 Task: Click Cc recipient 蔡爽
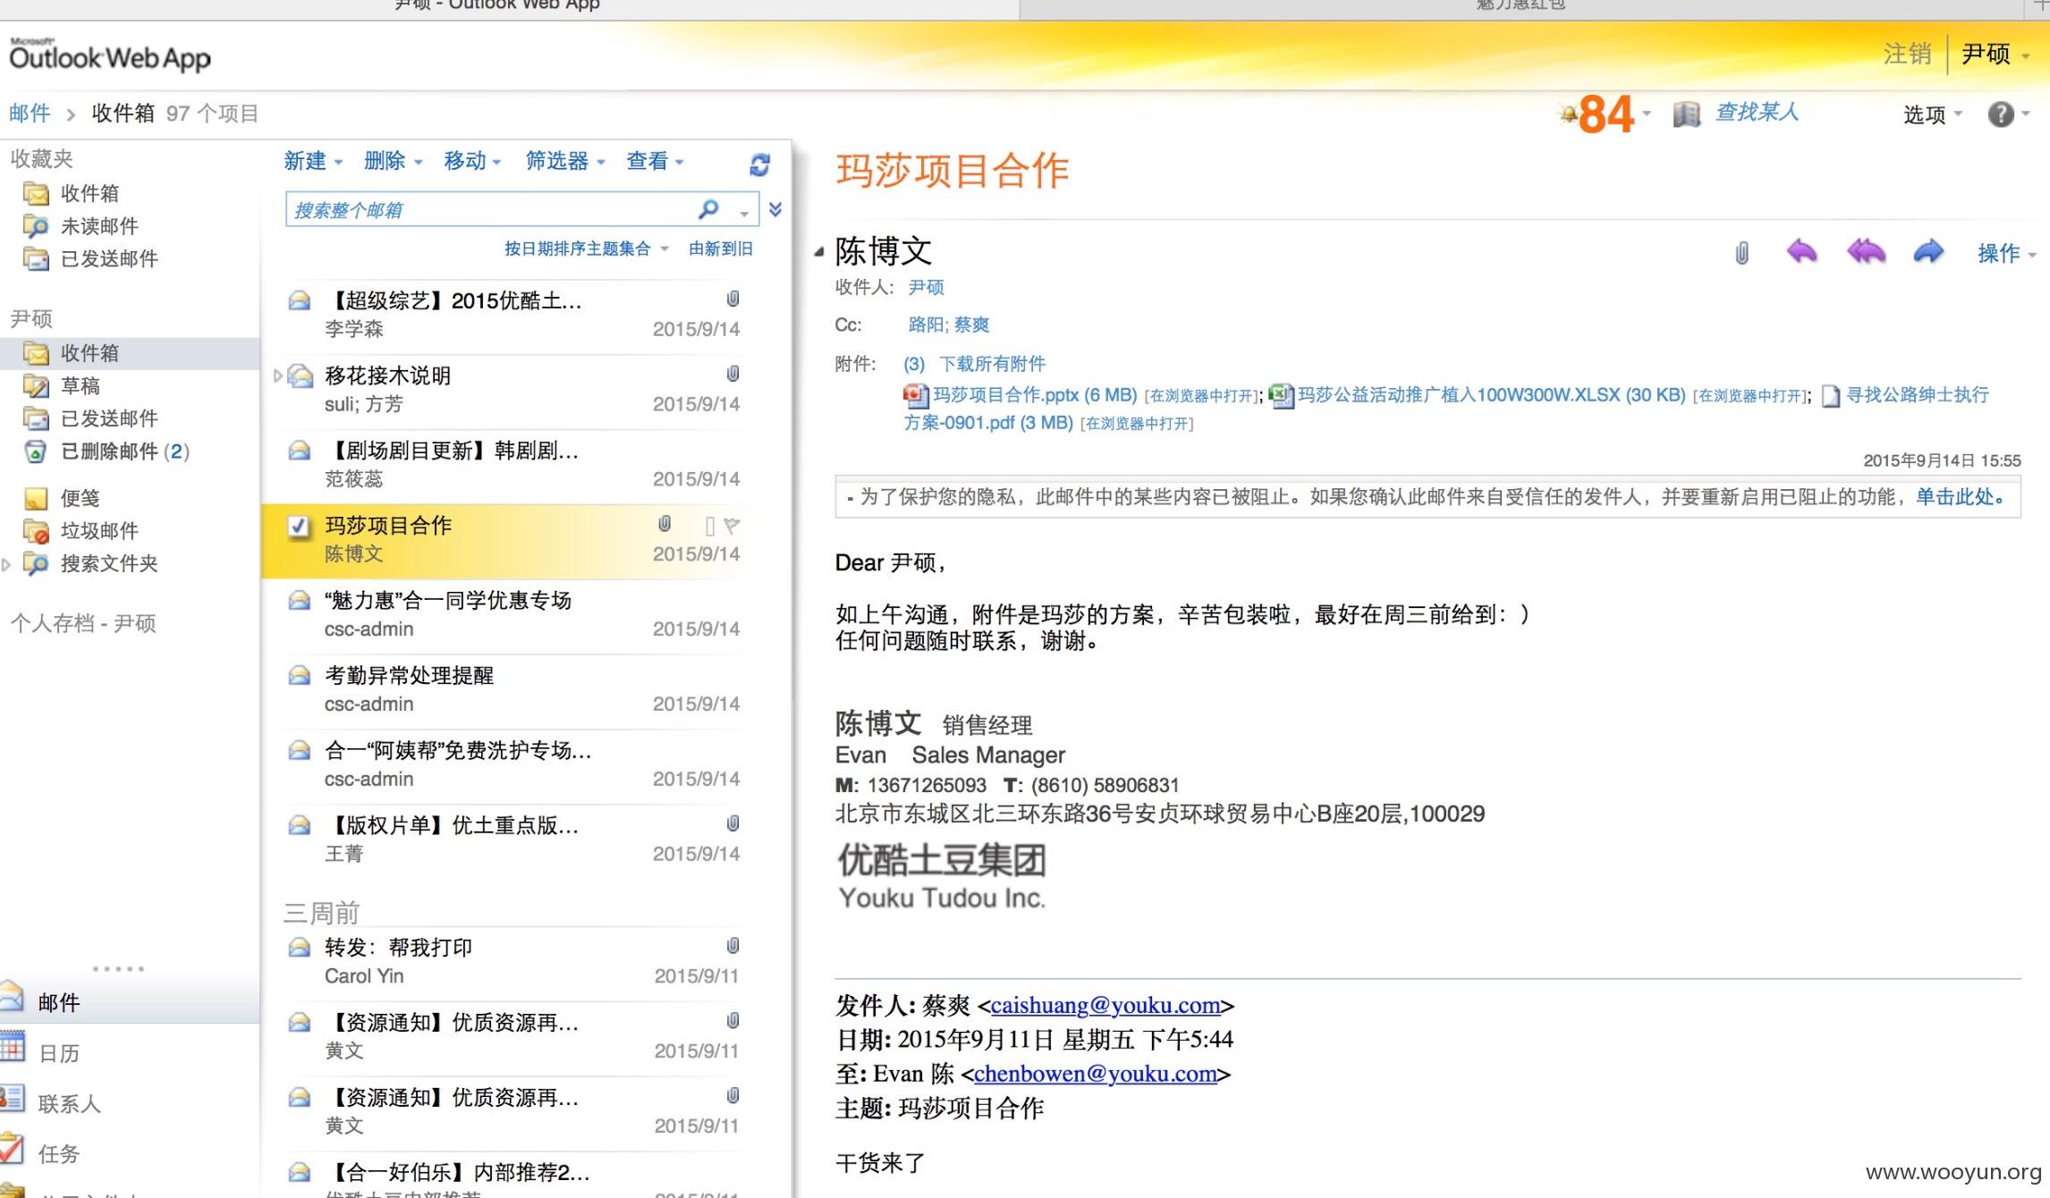coord(971,325)
